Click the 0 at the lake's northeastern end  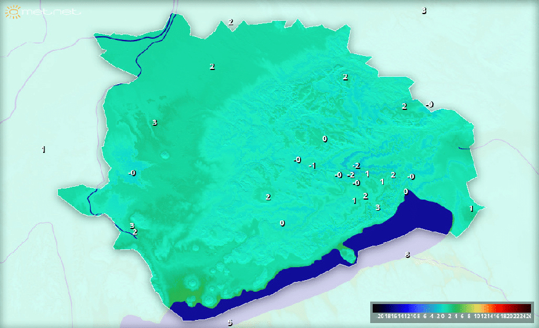coord(405,192)
